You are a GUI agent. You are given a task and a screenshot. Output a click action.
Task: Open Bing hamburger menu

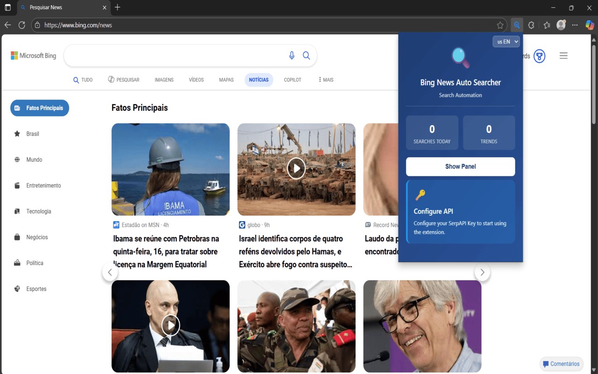(x=563, y=56)
